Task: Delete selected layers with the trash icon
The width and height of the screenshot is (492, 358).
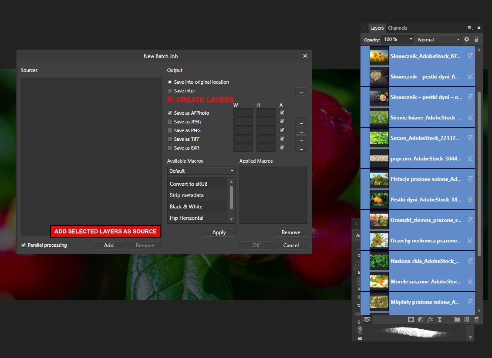Action: (x=476, y=320)
